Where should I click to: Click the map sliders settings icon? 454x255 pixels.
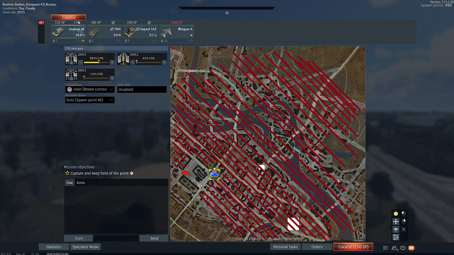[x=395, y=237]
